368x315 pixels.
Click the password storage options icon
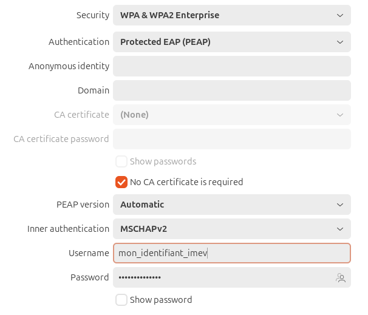341,278
